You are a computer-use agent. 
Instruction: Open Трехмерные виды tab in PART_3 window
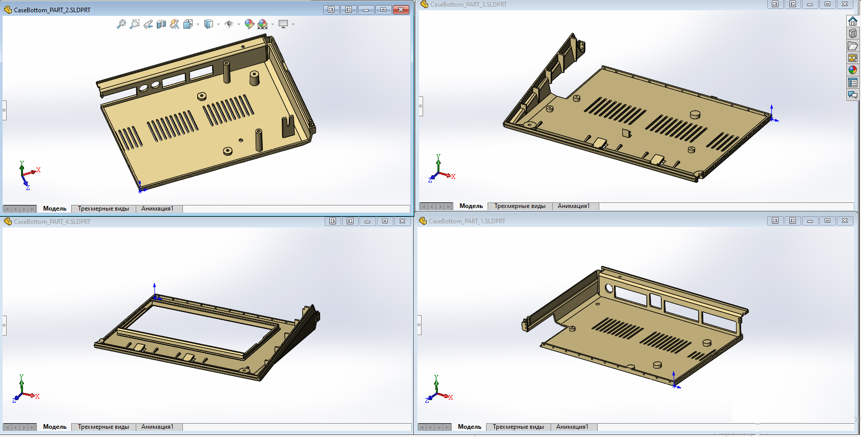pos(520,206)
